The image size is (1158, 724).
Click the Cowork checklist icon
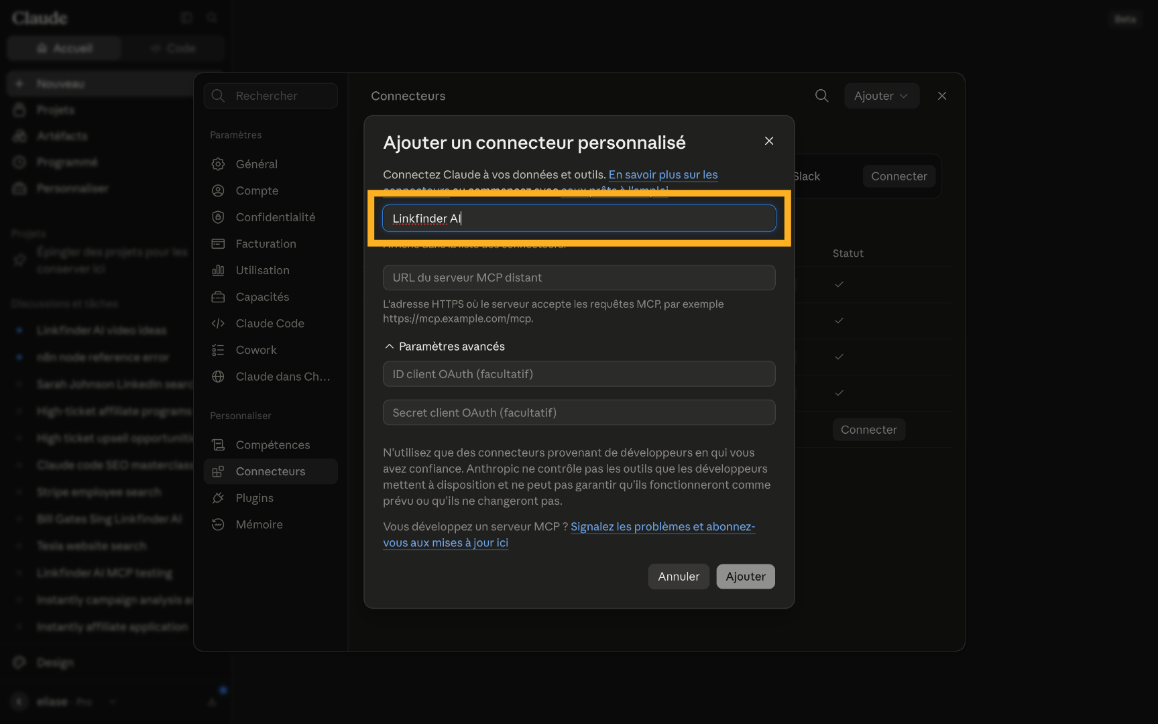[218, 350]
